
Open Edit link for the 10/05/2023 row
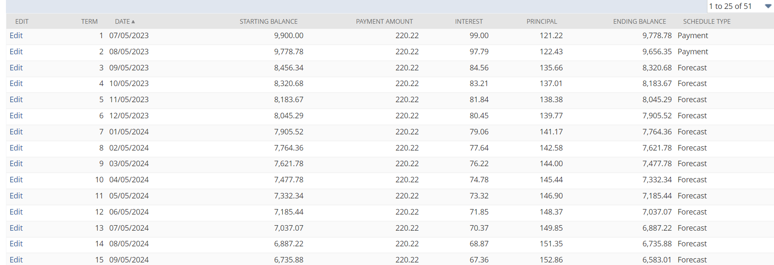tap(16, 84)
